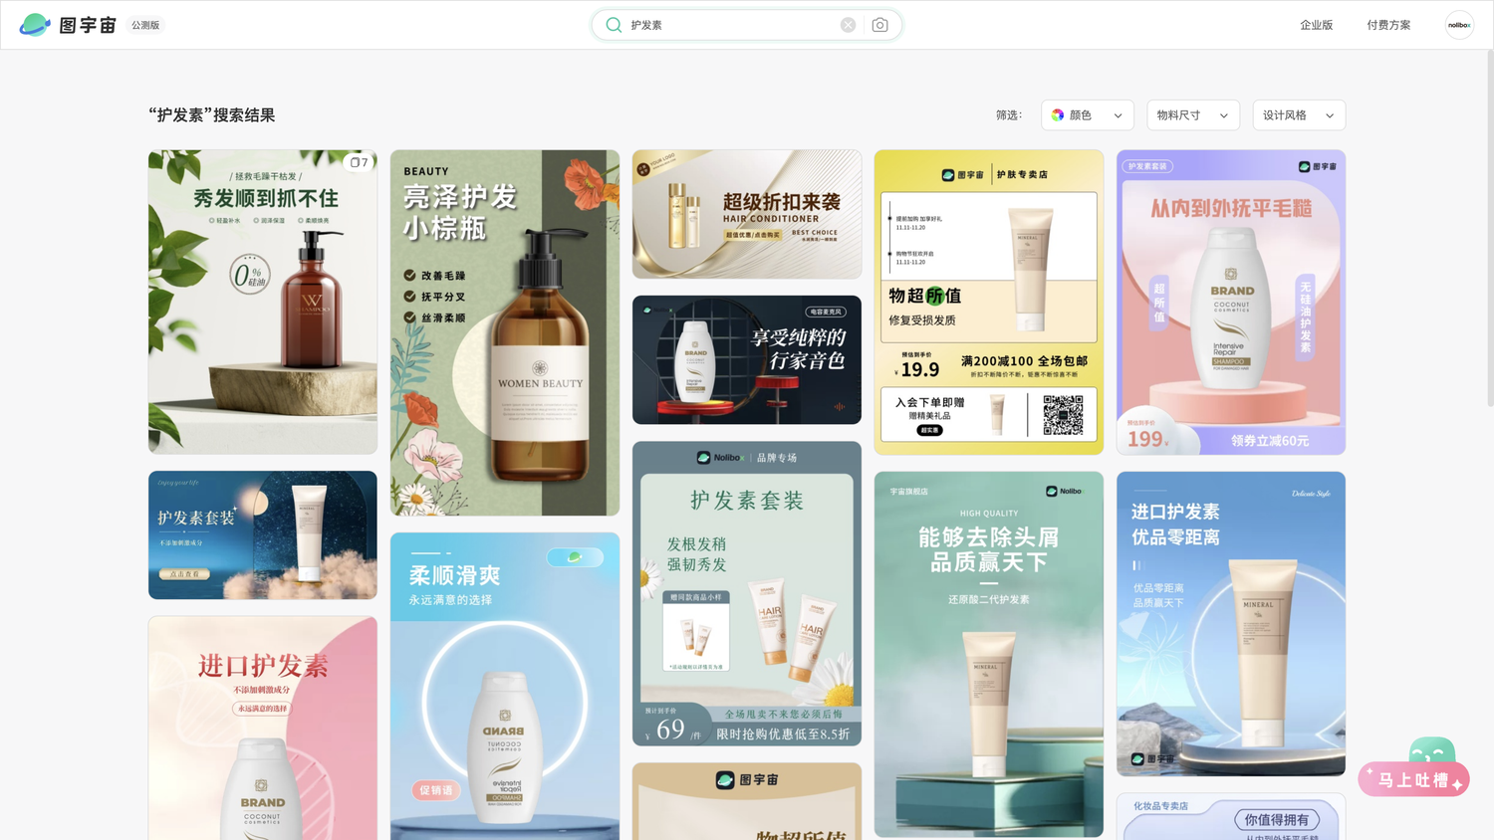Image resolution: width=1494 pixels, height=840 pixels.
Task: Open the 亮泽护发小棕瓶 template
Action: 505,332
